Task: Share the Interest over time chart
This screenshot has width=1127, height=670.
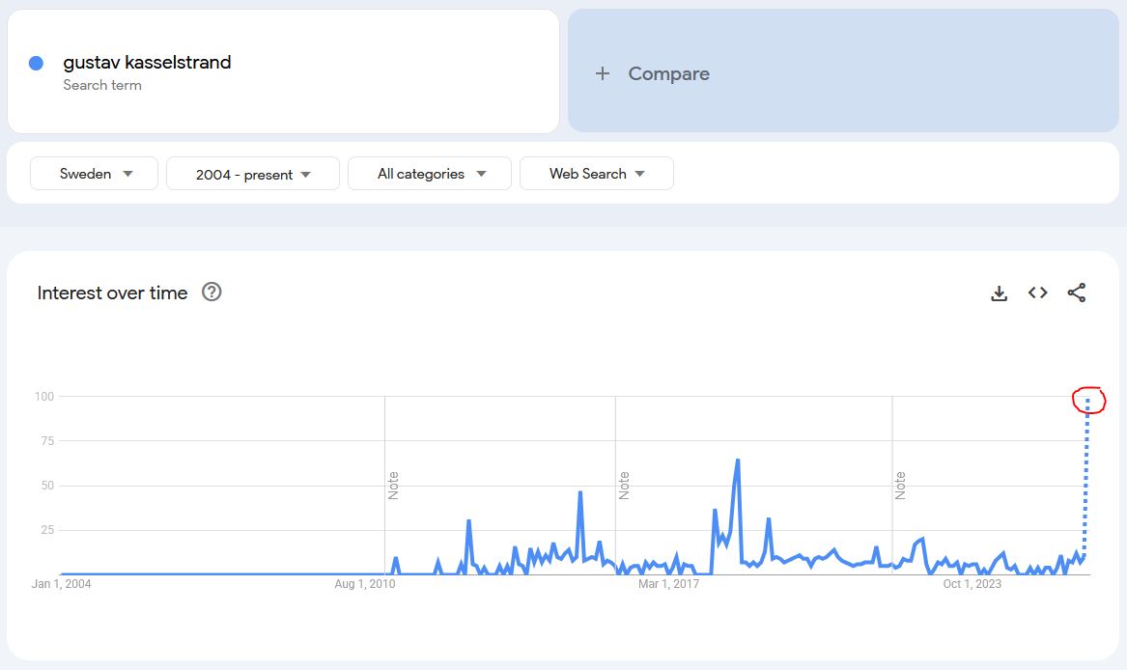Action: [1077, 293]
